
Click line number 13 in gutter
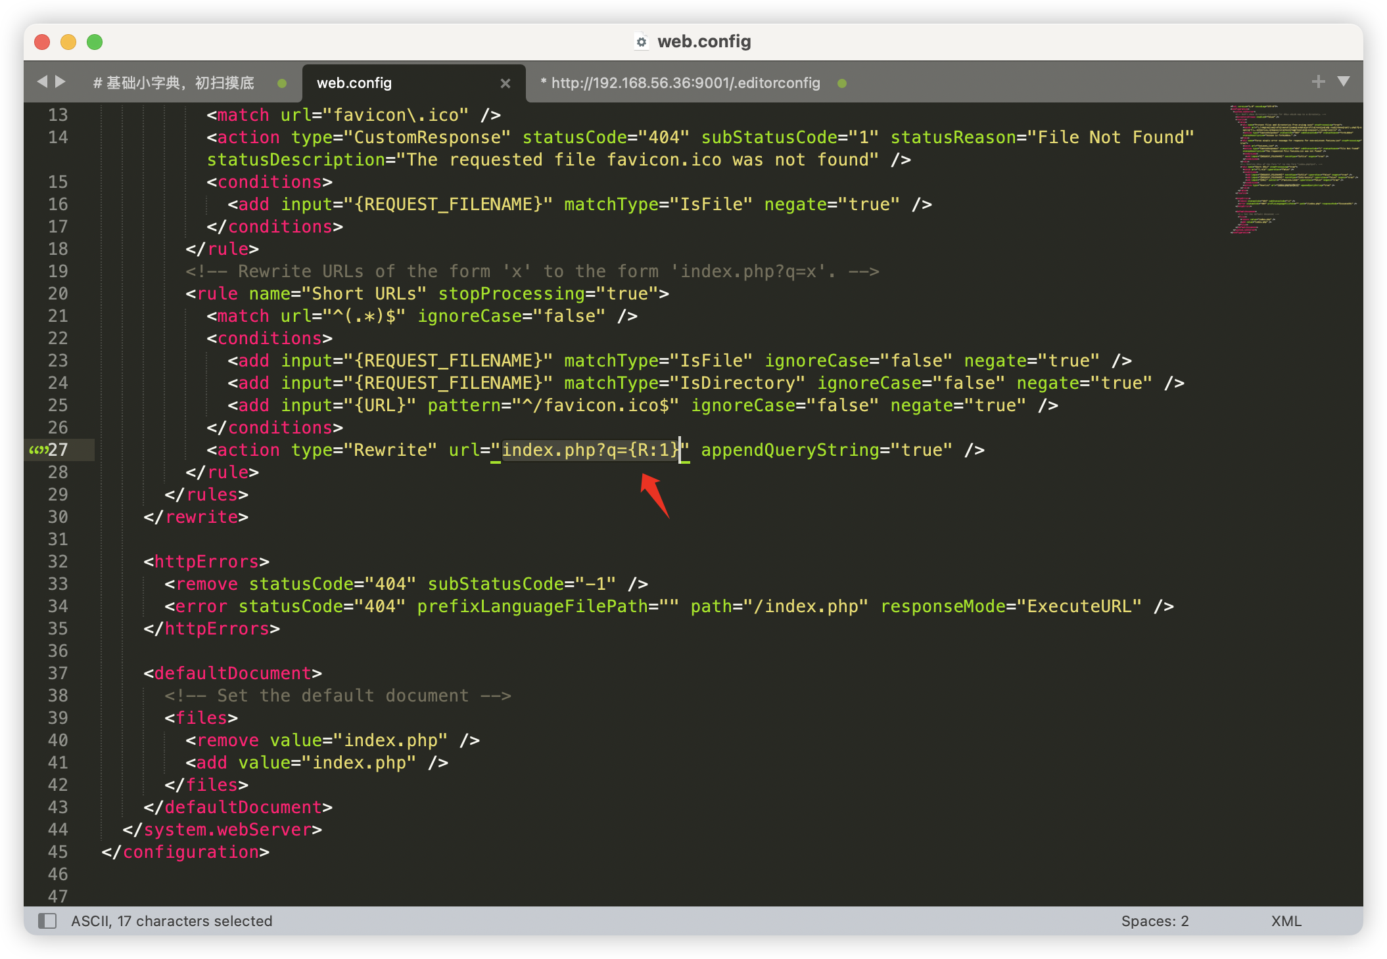pyautogui.click(x=58, y=115)
